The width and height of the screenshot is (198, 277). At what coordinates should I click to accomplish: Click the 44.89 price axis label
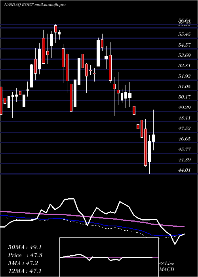184,160
